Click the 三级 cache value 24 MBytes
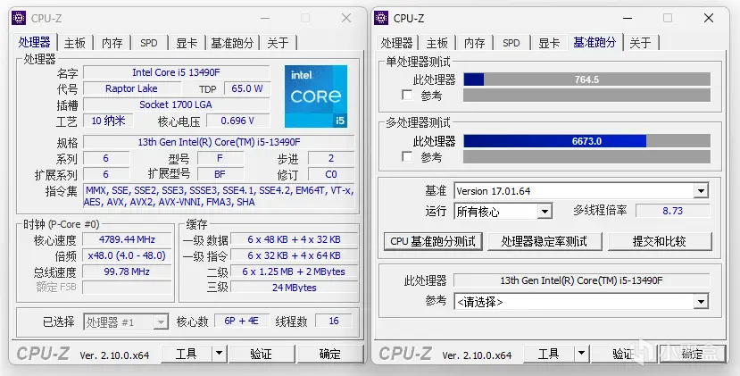 click(294, 288)
